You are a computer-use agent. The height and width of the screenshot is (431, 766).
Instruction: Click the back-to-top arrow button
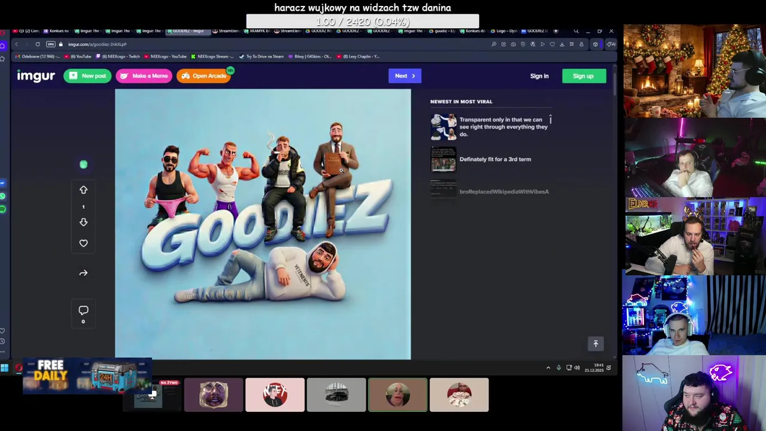point(595,344)
